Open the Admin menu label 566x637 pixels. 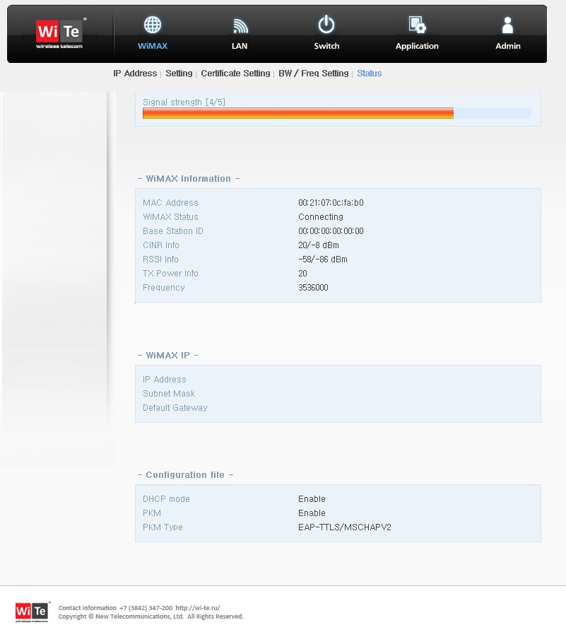coord(508,46)
